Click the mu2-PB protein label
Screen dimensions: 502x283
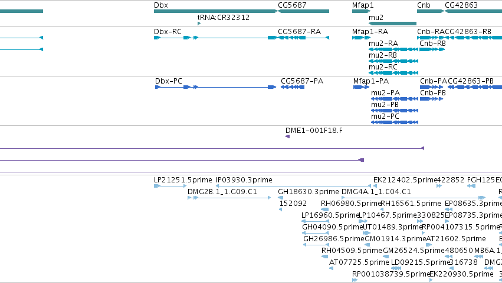(385, 105)
